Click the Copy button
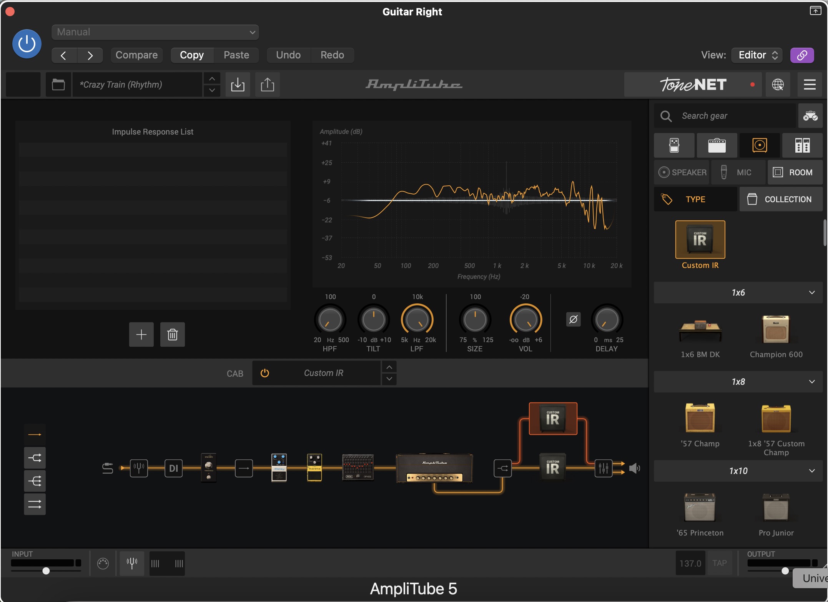This screenshot has width=828, height=602. [x=192, y=55]
